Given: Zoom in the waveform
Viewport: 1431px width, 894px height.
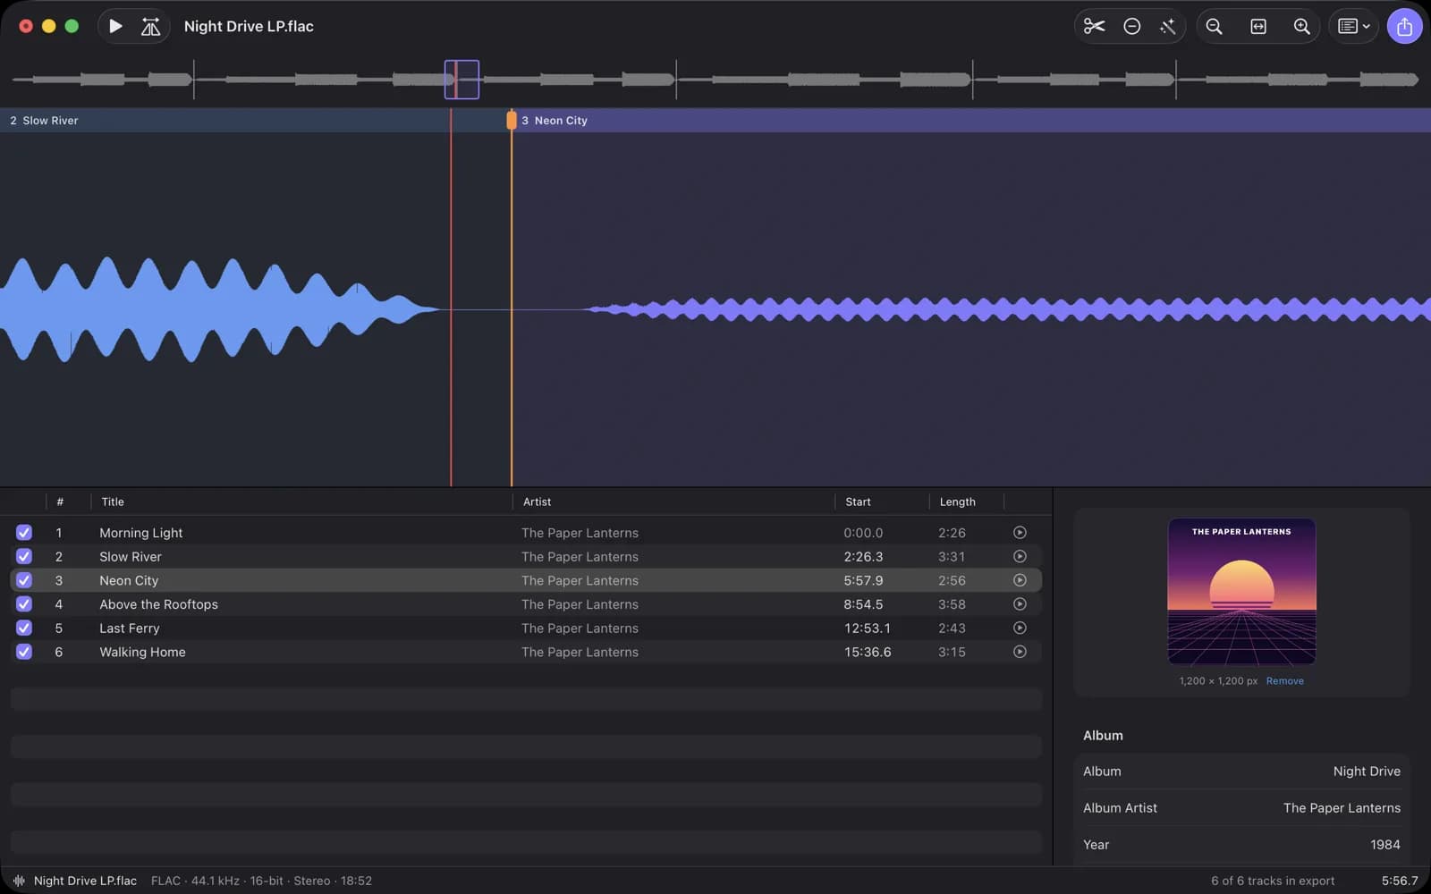Looking at the screenshot, I should [x=1302, y=26].
